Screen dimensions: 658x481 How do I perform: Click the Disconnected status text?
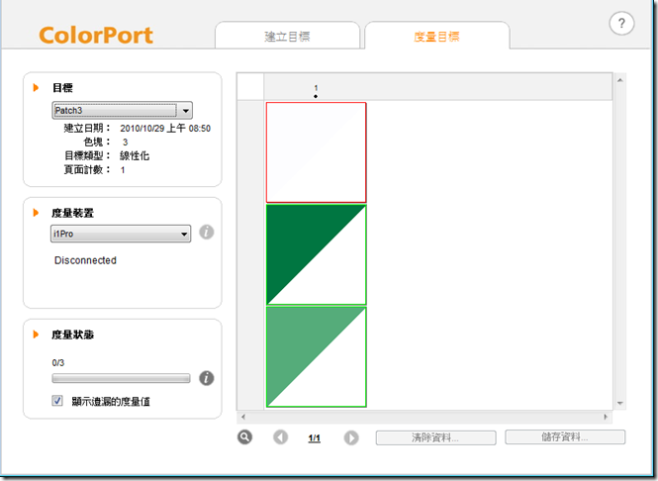(85, 260)
